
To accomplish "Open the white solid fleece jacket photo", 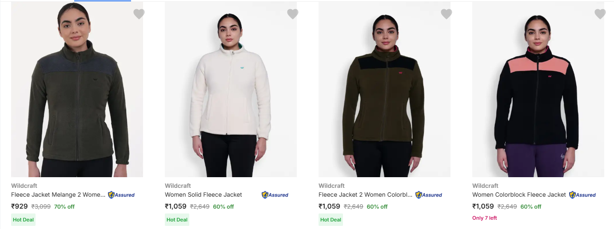I will point(231,97).
